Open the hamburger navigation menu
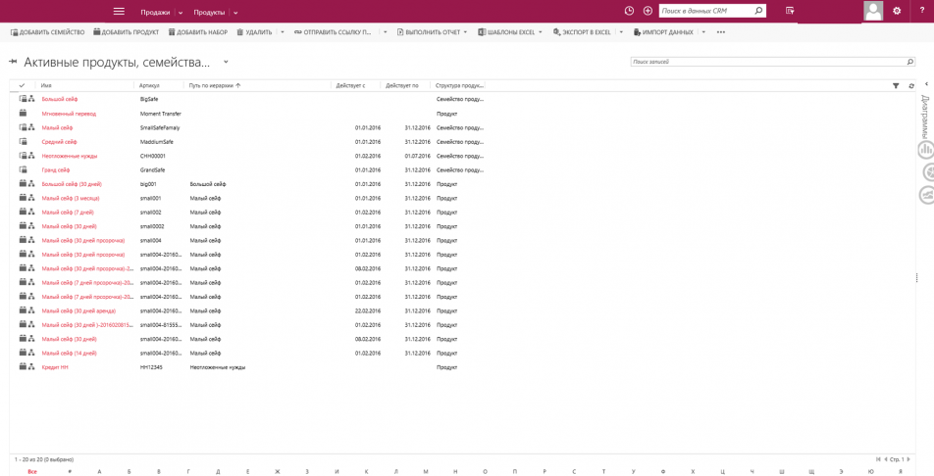This screenshot has width=934, height=476. tap(119, 12)
